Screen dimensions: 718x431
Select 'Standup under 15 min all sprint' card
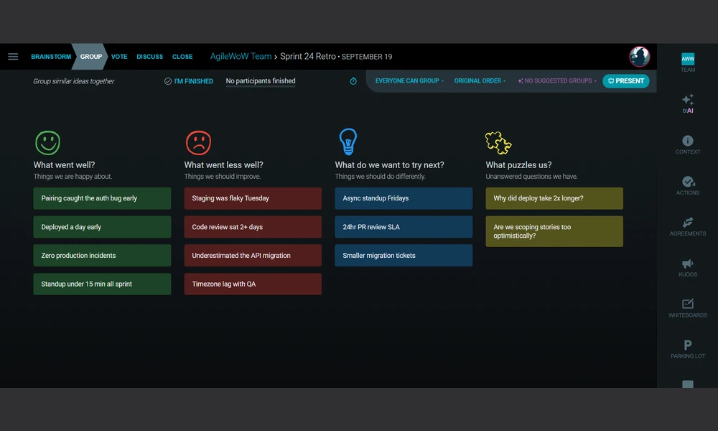[102, 284]
